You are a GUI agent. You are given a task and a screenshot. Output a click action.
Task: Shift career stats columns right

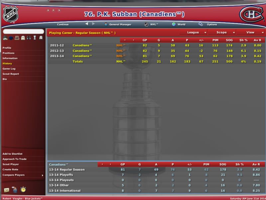(x=133, y=40)
